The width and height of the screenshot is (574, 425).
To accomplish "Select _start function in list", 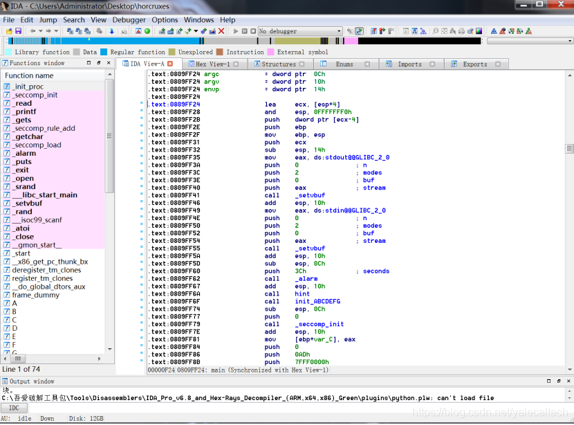I will tap(53, 253).
